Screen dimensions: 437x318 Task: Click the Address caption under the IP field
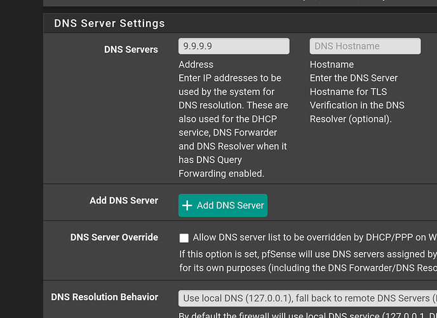pos(196,64)
